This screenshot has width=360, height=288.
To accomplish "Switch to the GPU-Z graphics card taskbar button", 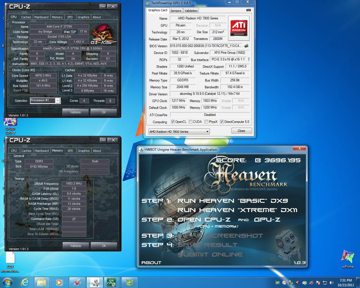I will tap(129, 282).
